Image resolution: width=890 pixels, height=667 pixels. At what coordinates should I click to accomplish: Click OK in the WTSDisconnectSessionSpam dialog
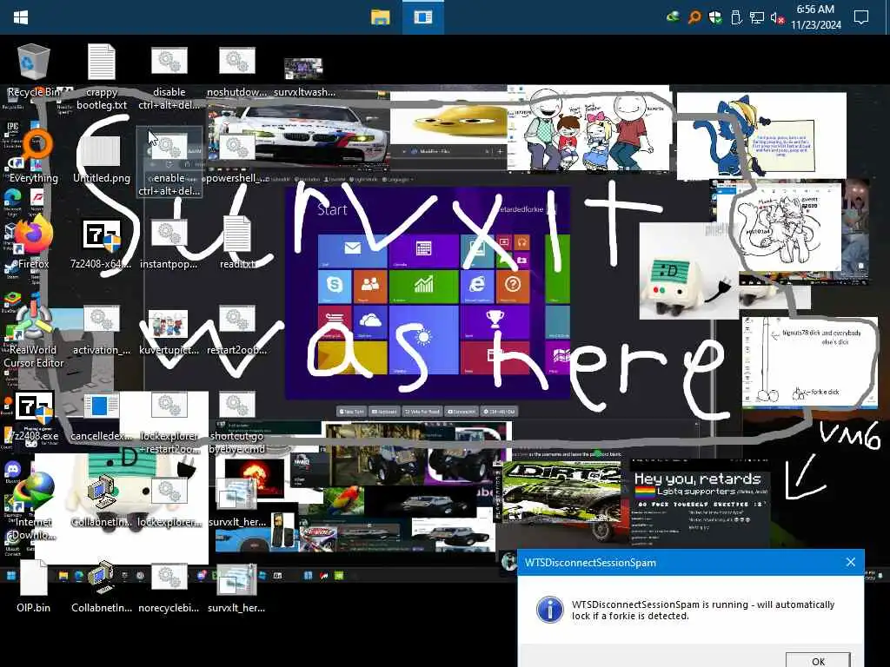point(818,660)
